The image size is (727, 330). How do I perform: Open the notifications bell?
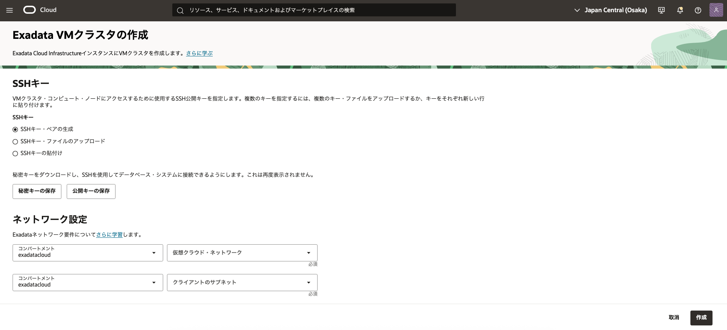(680, 10)
